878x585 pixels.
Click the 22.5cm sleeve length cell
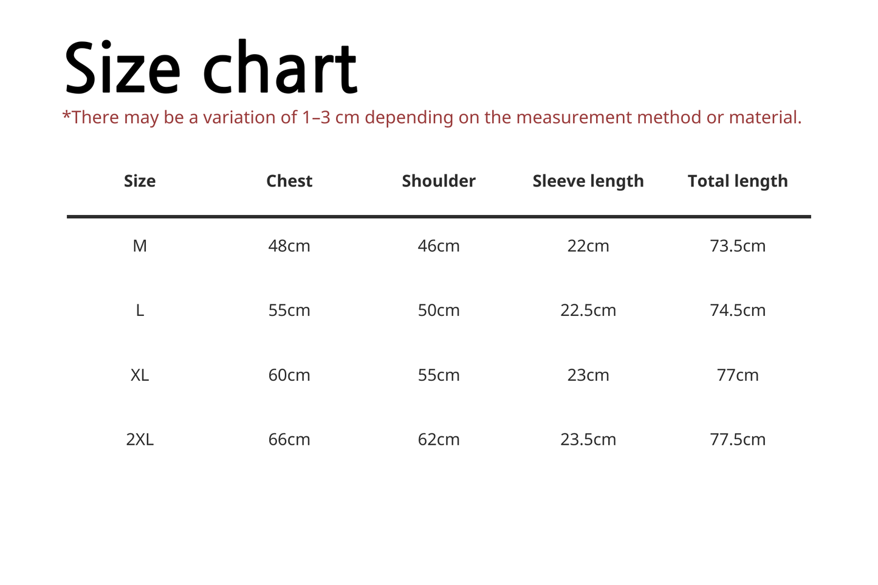(x=588, y=310)
